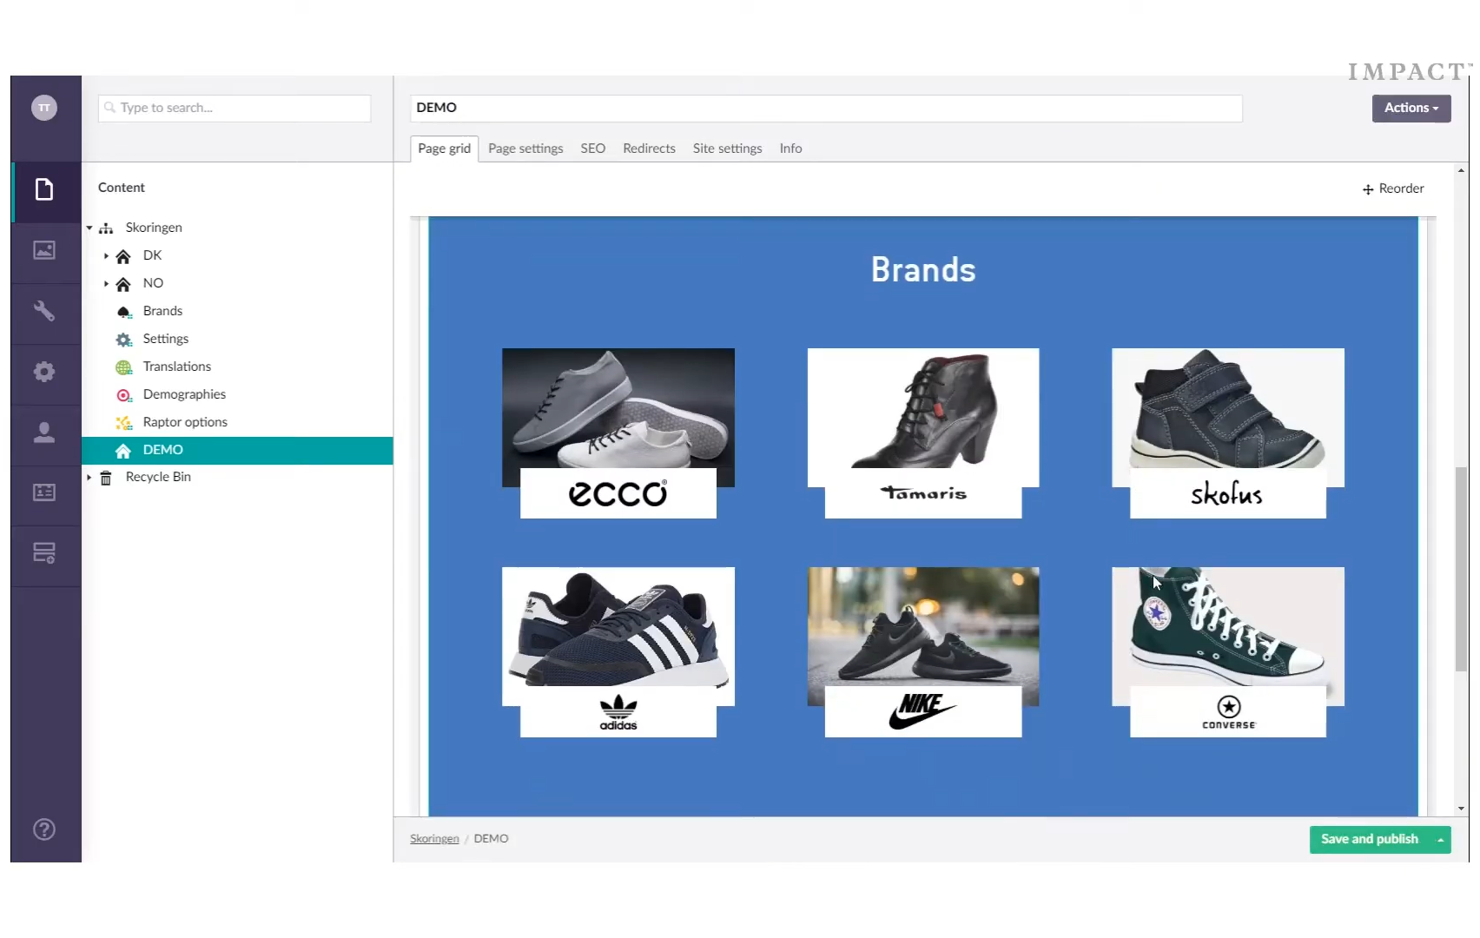1480x938 pixels.
Task: Follow the Skoringen breadcrumb link
Action: [x=434, y=839]
